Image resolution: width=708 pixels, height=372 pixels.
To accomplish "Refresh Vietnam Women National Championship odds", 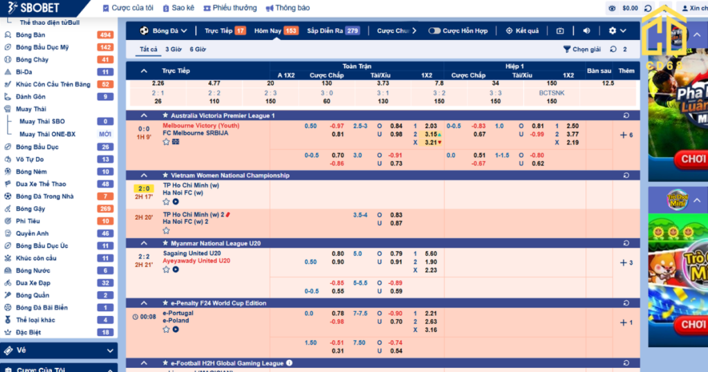I will coord(626,175).
